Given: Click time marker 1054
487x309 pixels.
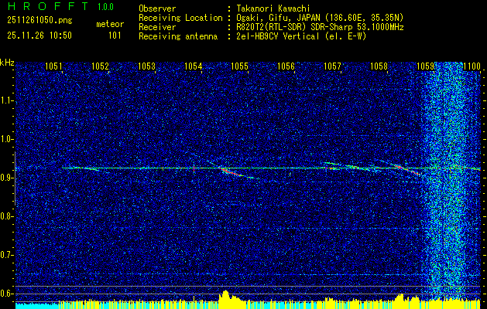Looking at the screenshot, I should pyautogui.click(x=194, y=66).
